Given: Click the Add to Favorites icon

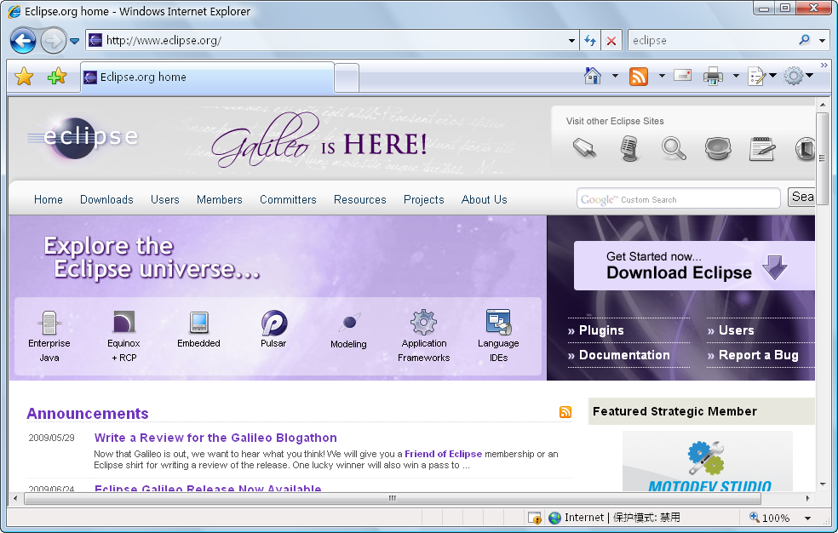Looking at the screenshot, I should tap(57, 77).
